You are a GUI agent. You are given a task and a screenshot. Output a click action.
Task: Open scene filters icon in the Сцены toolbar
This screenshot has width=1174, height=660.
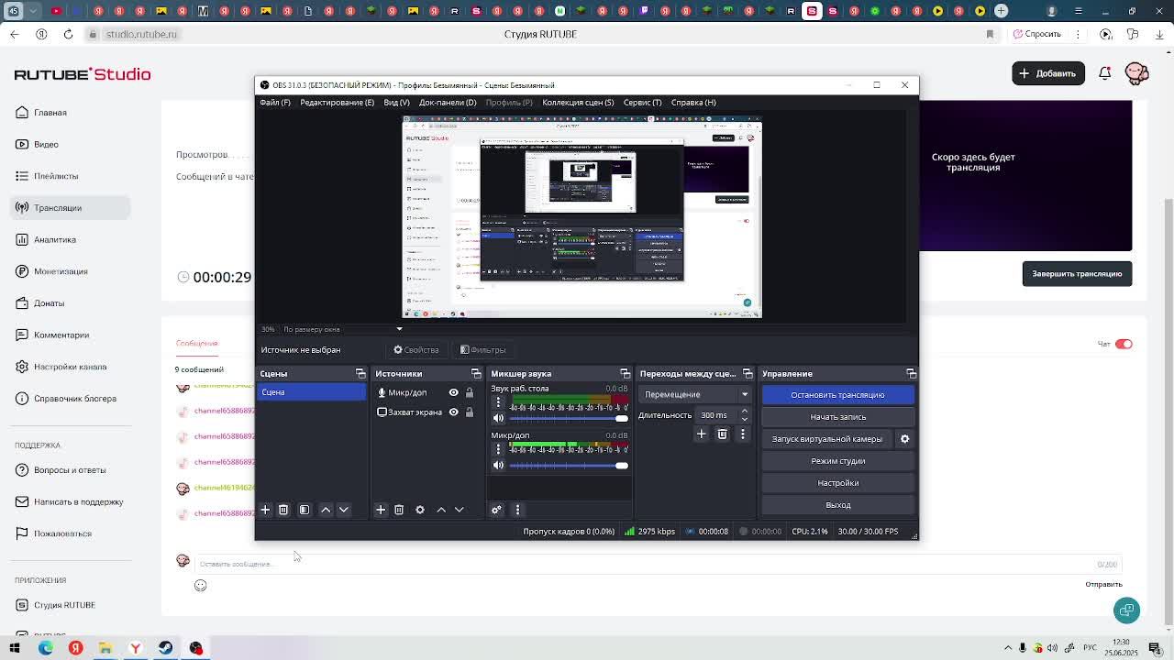(x=305, y=510)
